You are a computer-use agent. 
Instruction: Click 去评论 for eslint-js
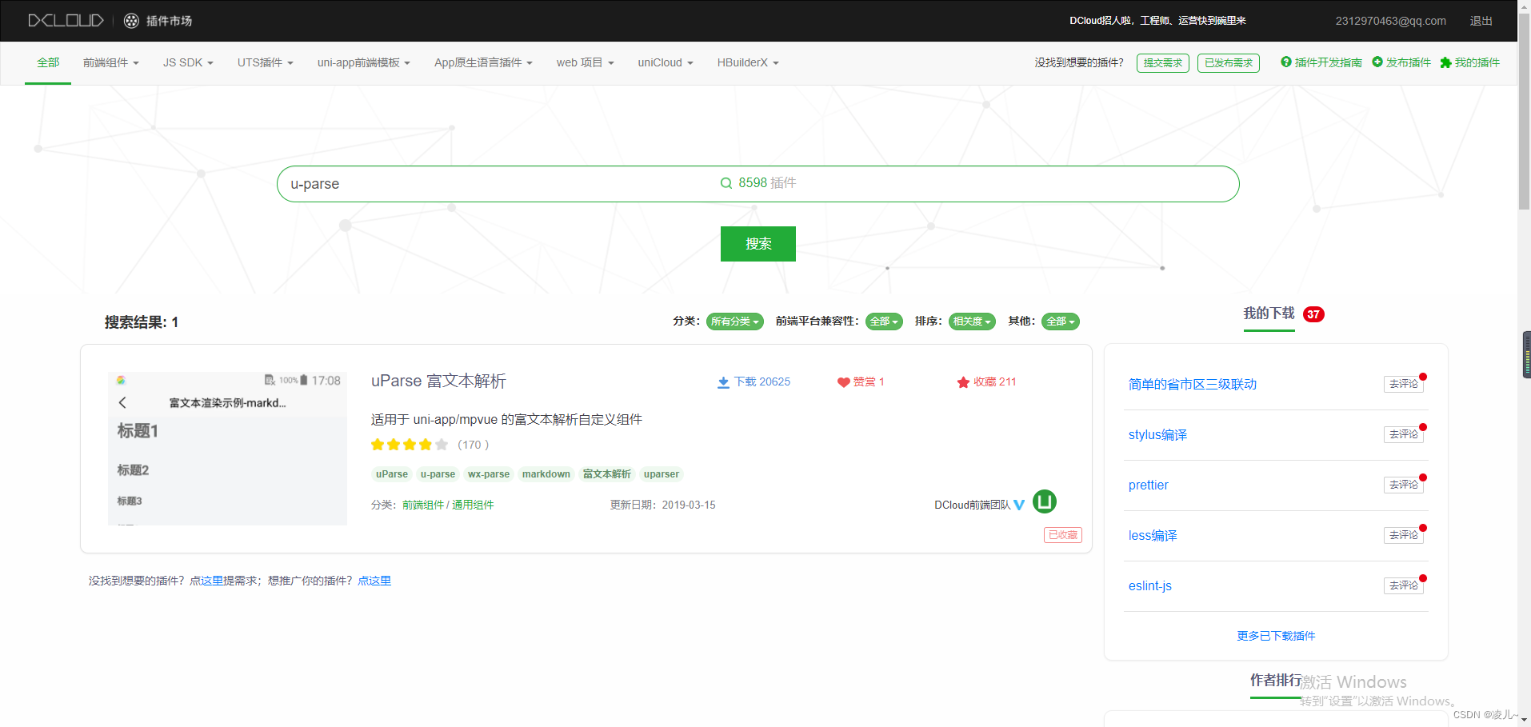[1404, 585]
